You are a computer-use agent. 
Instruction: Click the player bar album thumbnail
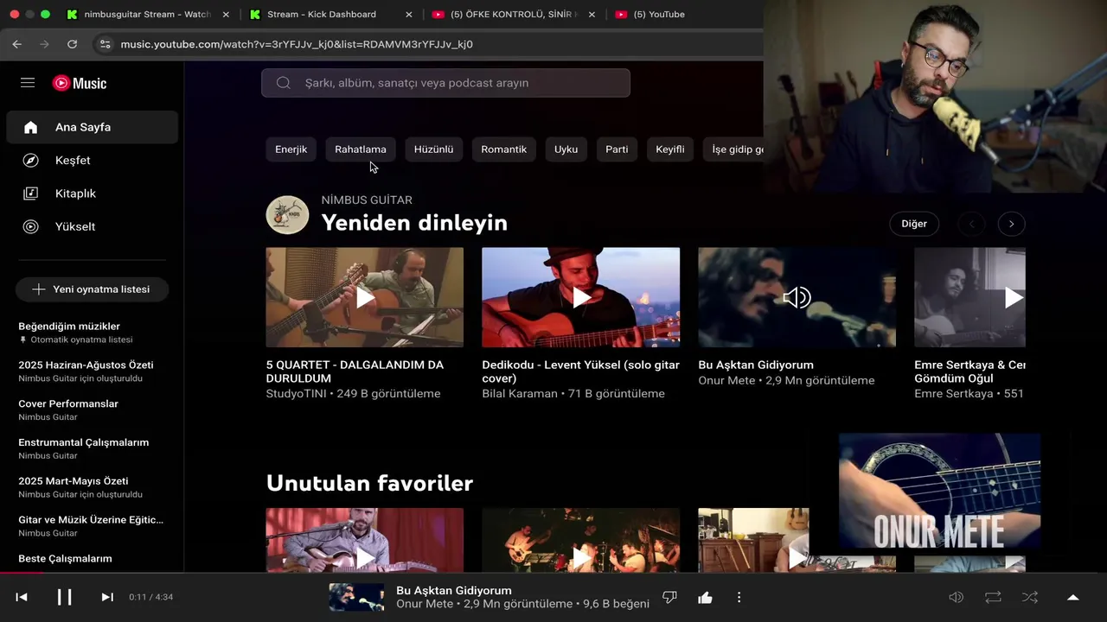pyautogui.click(x=356, y=597)
